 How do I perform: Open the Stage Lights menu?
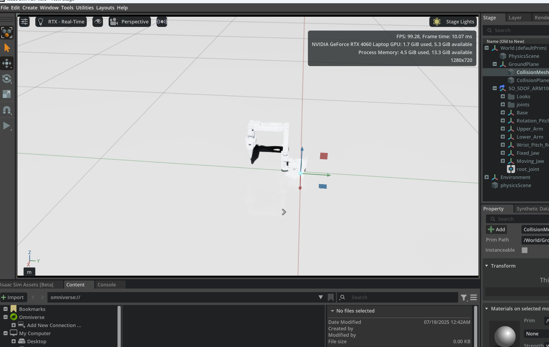click(x=453, y=22)
